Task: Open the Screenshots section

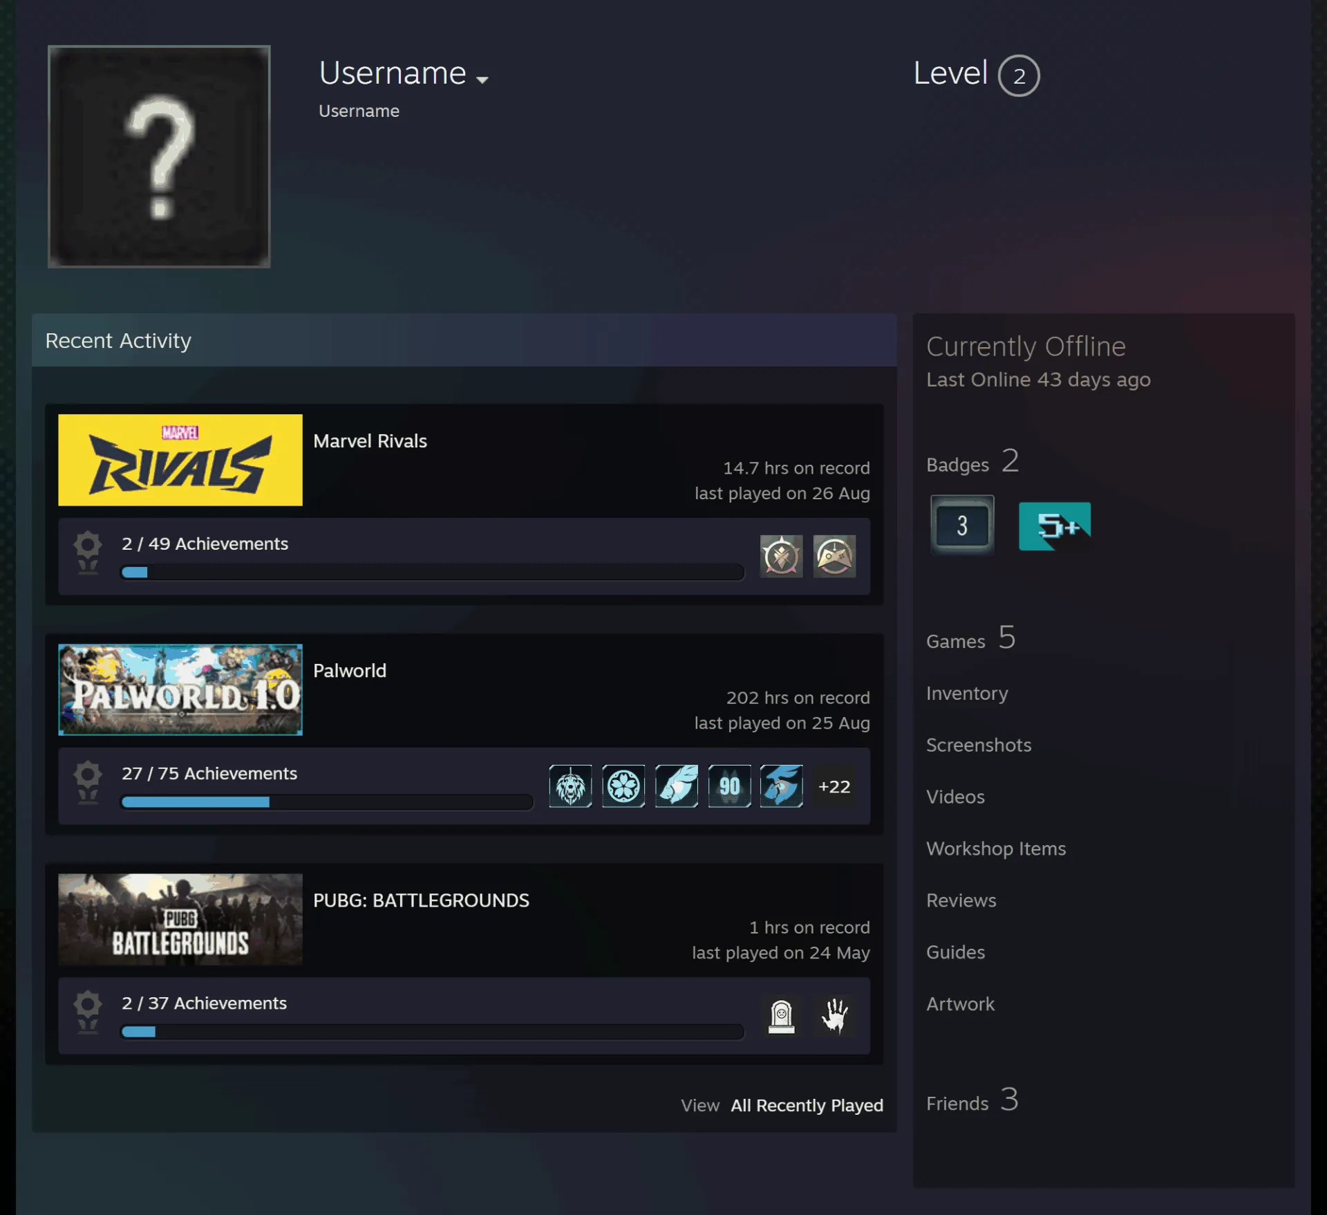Action: click(979, 745)
